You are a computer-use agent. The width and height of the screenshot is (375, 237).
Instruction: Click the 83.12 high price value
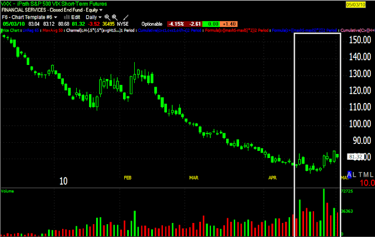49,24
